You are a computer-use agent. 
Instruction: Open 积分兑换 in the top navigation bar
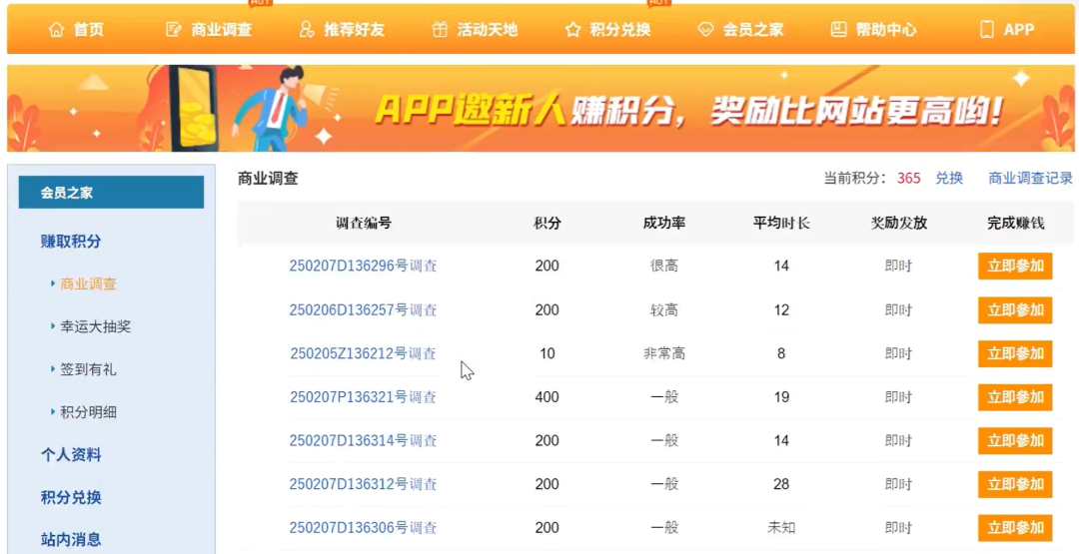pos(620,30)
